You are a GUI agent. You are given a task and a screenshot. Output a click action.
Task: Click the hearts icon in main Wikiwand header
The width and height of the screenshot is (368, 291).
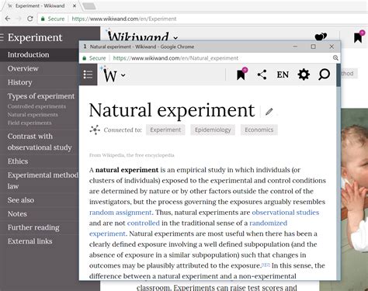point(321,36)
